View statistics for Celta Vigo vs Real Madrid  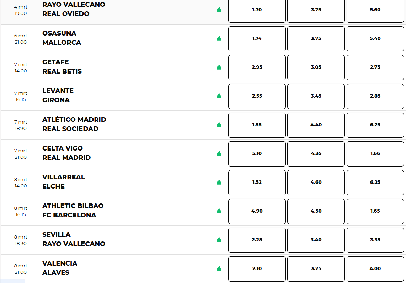219,154
